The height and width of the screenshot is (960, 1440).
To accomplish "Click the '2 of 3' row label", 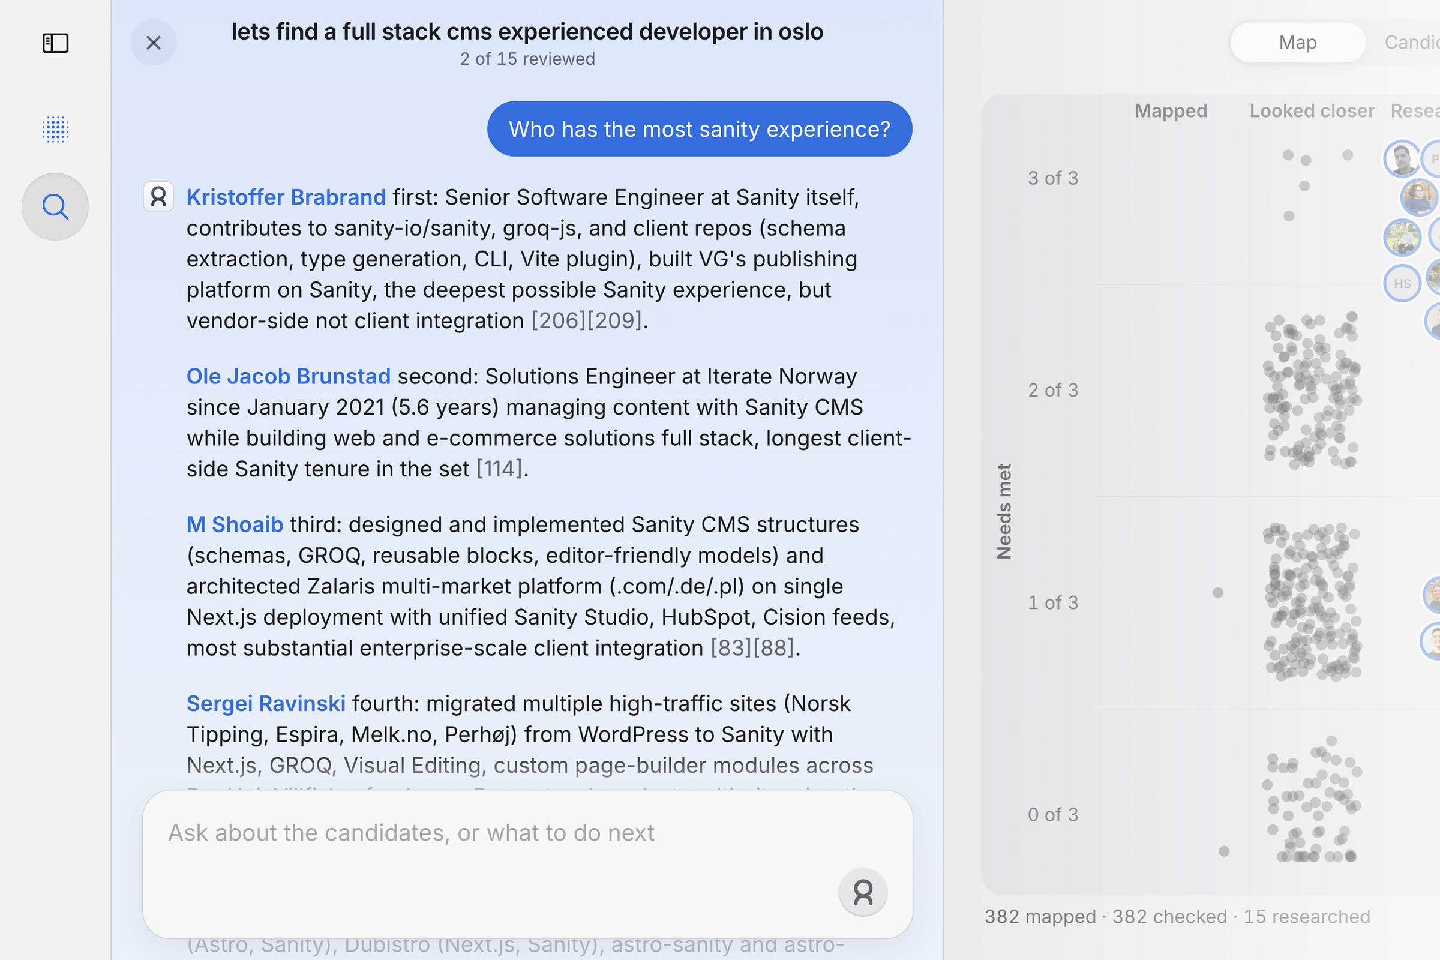I will click(x=1053, y=390).
